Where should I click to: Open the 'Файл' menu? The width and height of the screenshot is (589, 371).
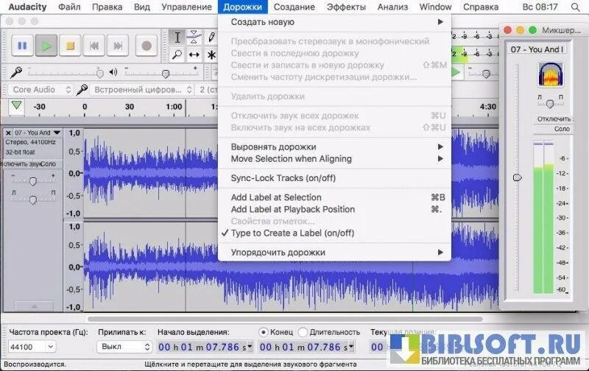69,7
